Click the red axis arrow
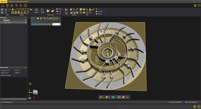The image size is (201, 109). point(34,97)
